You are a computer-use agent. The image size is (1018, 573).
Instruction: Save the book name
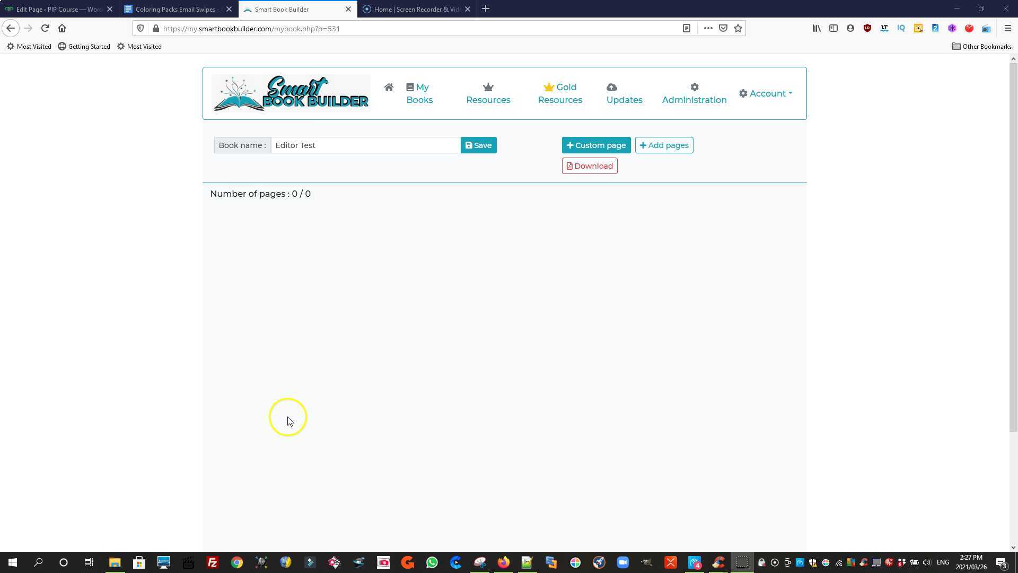pos(478,145)
